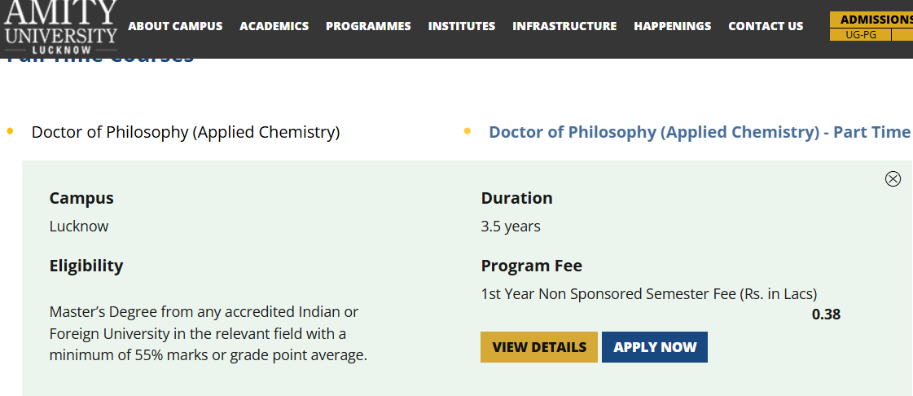The width and height of the screenshot is (913, 396).
Task: Close the course details panel
Action: click(893, 179)
